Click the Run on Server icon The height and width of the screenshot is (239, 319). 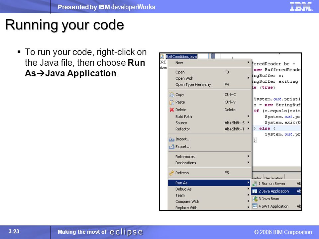(255, 184)
